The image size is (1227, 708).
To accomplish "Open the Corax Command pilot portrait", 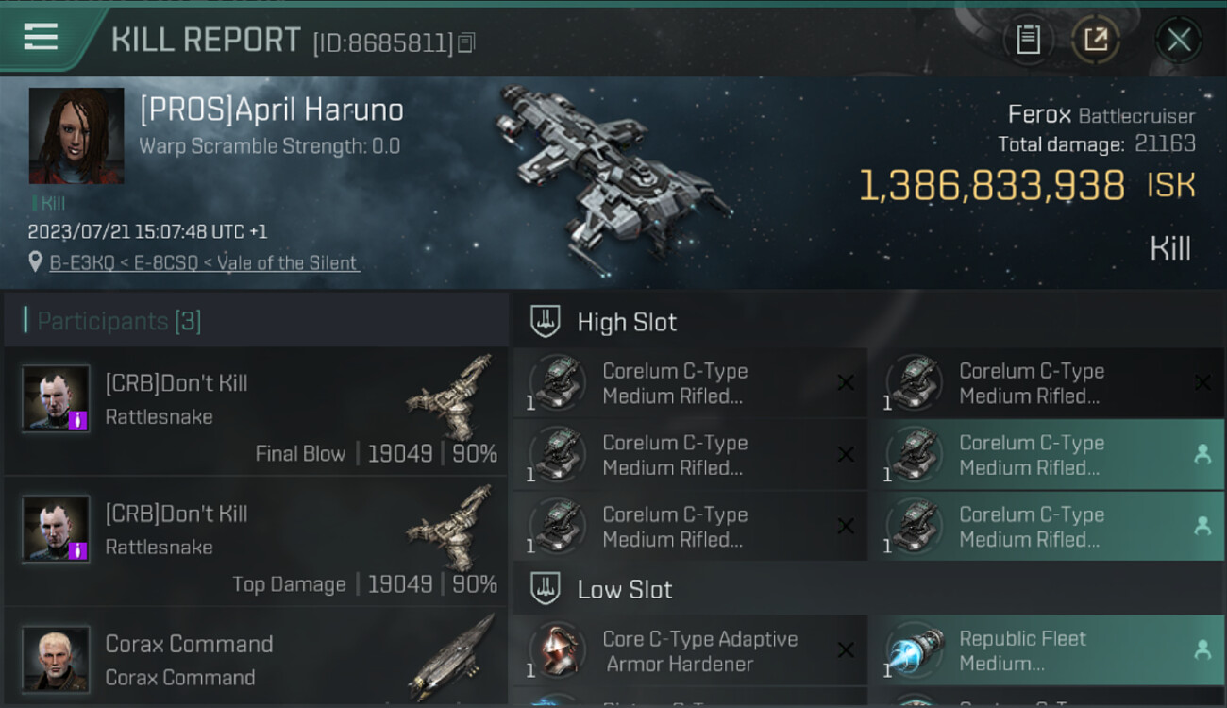I will coord(57,659).
